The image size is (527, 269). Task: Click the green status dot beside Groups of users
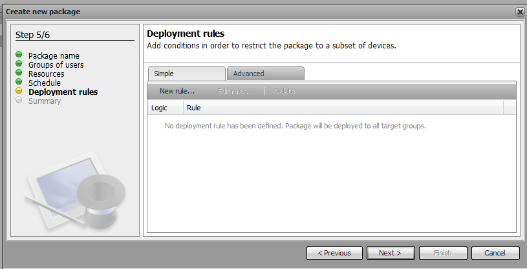pyautogui.click(x=19, y=65)
